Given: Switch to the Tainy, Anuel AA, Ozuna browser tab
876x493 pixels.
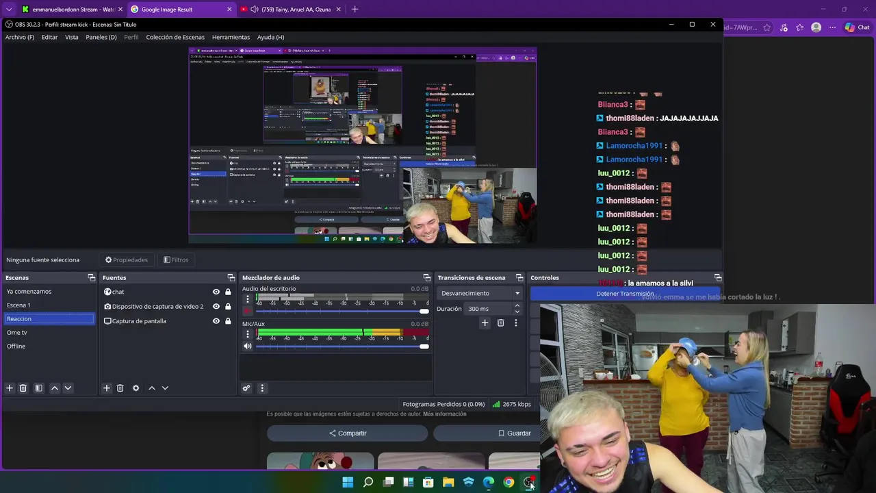Looking at the screenshot, I should 290,9.
